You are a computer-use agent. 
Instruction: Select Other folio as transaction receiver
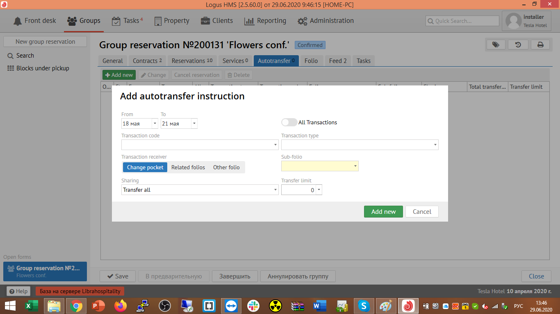pyautogui.click(x=226, y=167)
